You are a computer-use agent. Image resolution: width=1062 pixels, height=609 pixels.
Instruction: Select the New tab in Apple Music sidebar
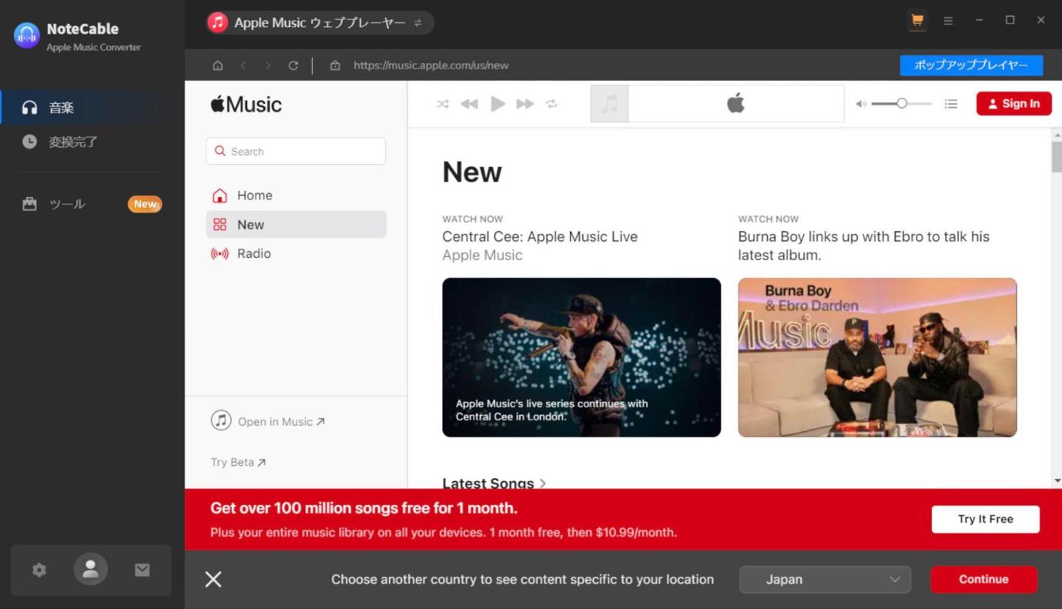coord(296,225)
